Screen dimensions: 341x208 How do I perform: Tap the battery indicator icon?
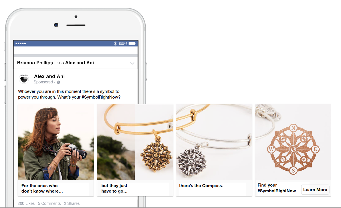tap(132, 43)
